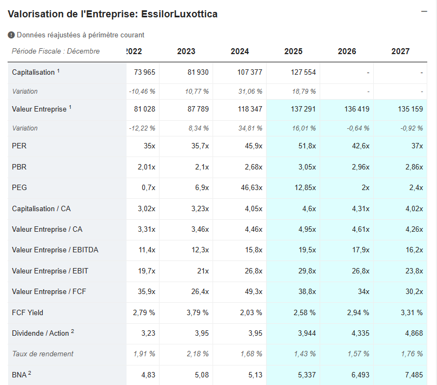Select the 2026 column header
This screenshot has height=385, width=437.
click(x=347, y=51)
